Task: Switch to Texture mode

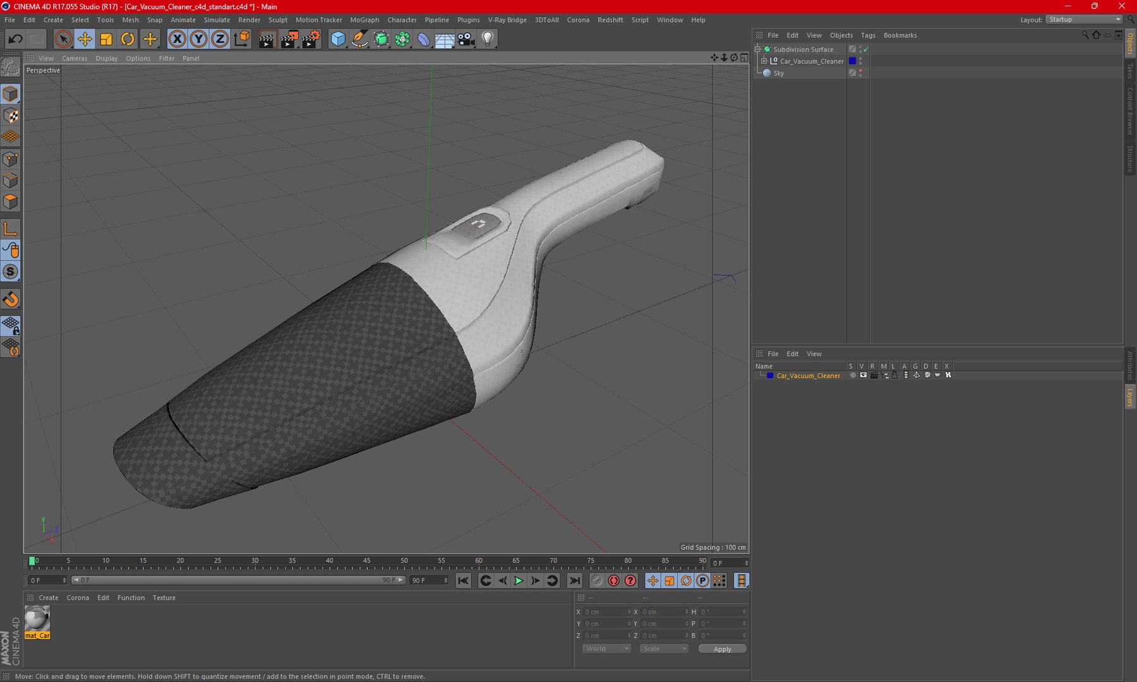Action: pos(11,116)
